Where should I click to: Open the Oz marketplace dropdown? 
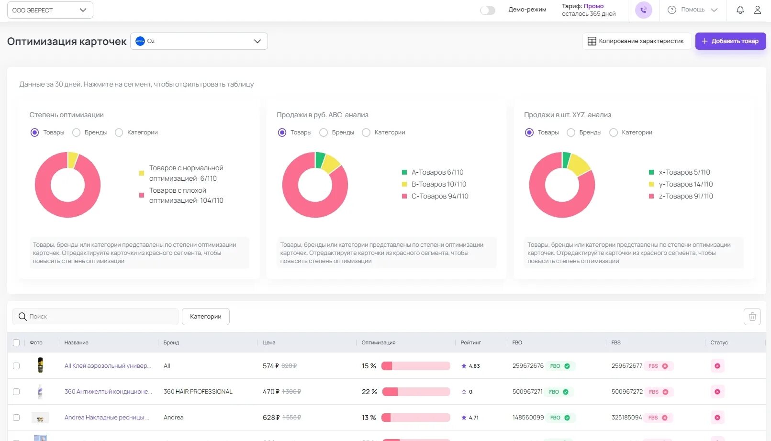[199, 41]
